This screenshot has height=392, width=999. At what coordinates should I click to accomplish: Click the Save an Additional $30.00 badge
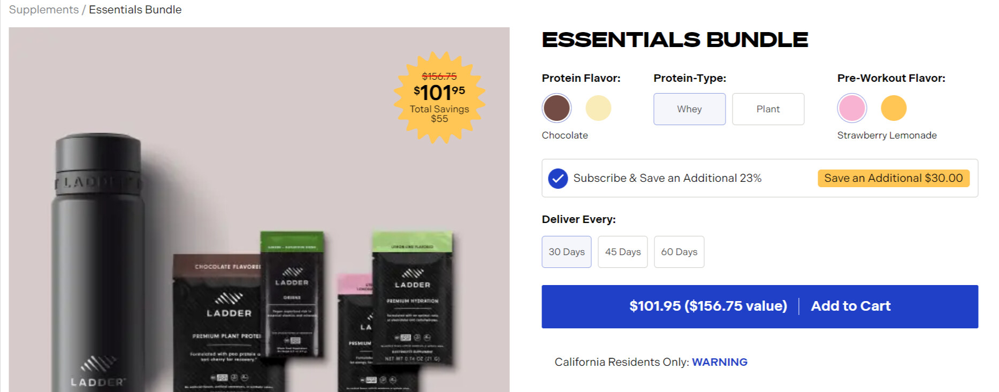(893, 178)
